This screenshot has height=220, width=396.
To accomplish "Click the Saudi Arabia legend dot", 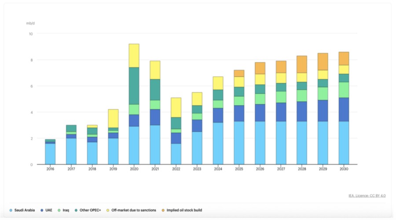I will point(11,210).
